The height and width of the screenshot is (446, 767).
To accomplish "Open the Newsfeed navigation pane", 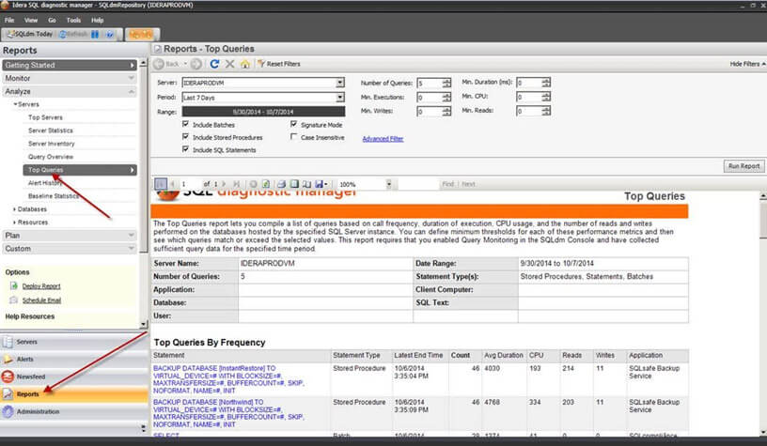I will coord(73,377).
